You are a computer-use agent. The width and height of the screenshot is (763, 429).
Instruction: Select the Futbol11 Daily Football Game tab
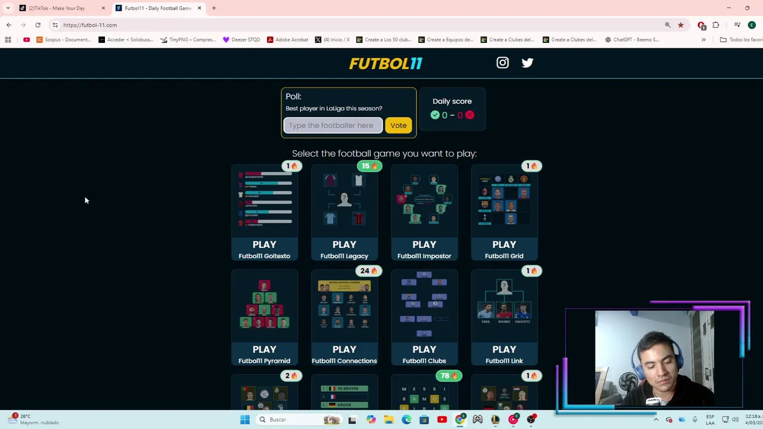pos(158,8)
